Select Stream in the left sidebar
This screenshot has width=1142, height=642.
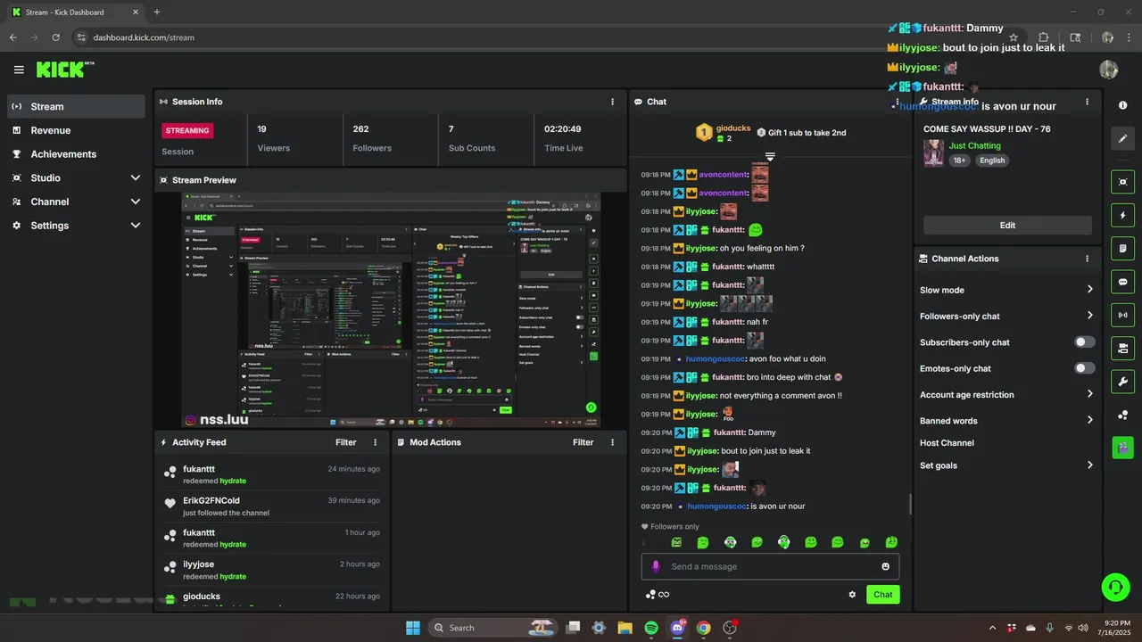click(76, 106)
